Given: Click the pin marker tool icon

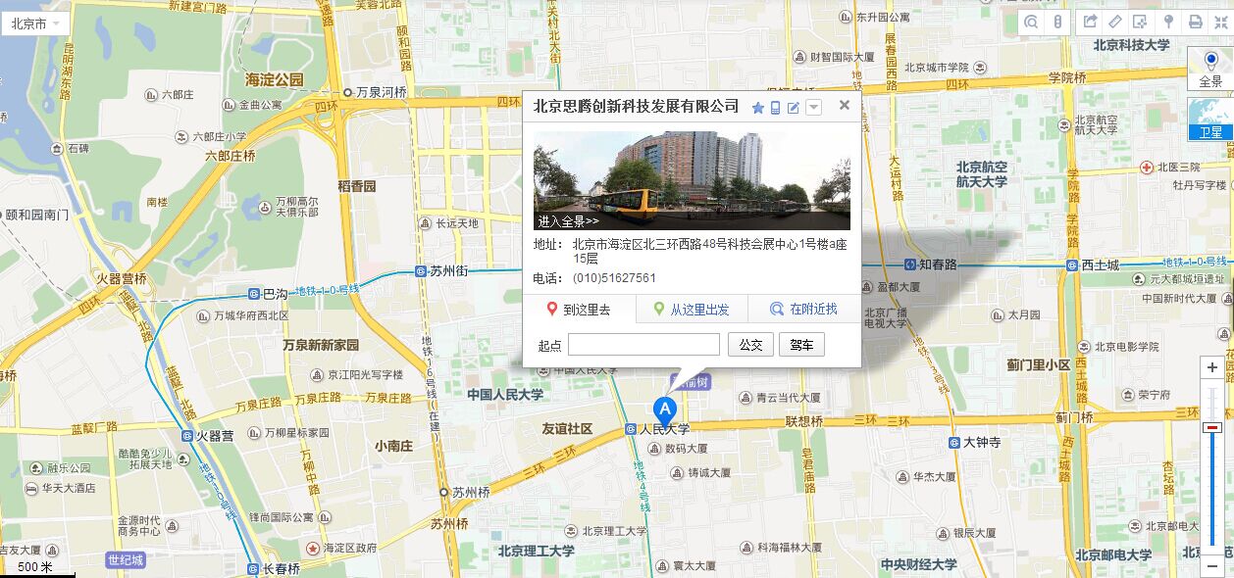Looking at the screenshot, I should pos(1168,22).
